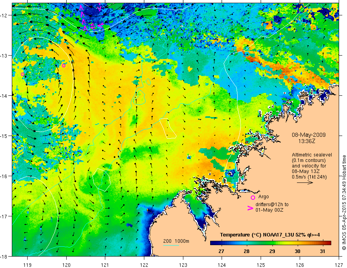This screenshot has width=347, height=268.
Task: Click the date label 08-May-2009
Action: pos(308,135)
